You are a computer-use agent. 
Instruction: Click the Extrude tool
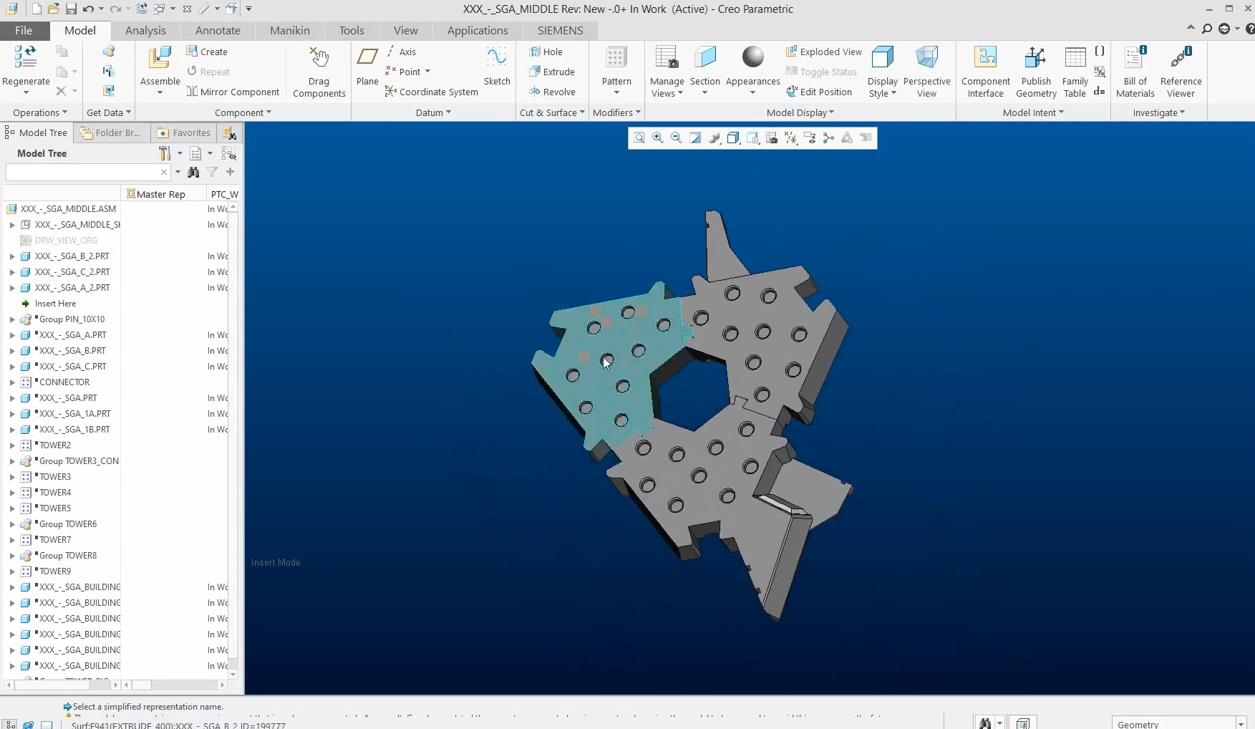(x=552, y=72)
